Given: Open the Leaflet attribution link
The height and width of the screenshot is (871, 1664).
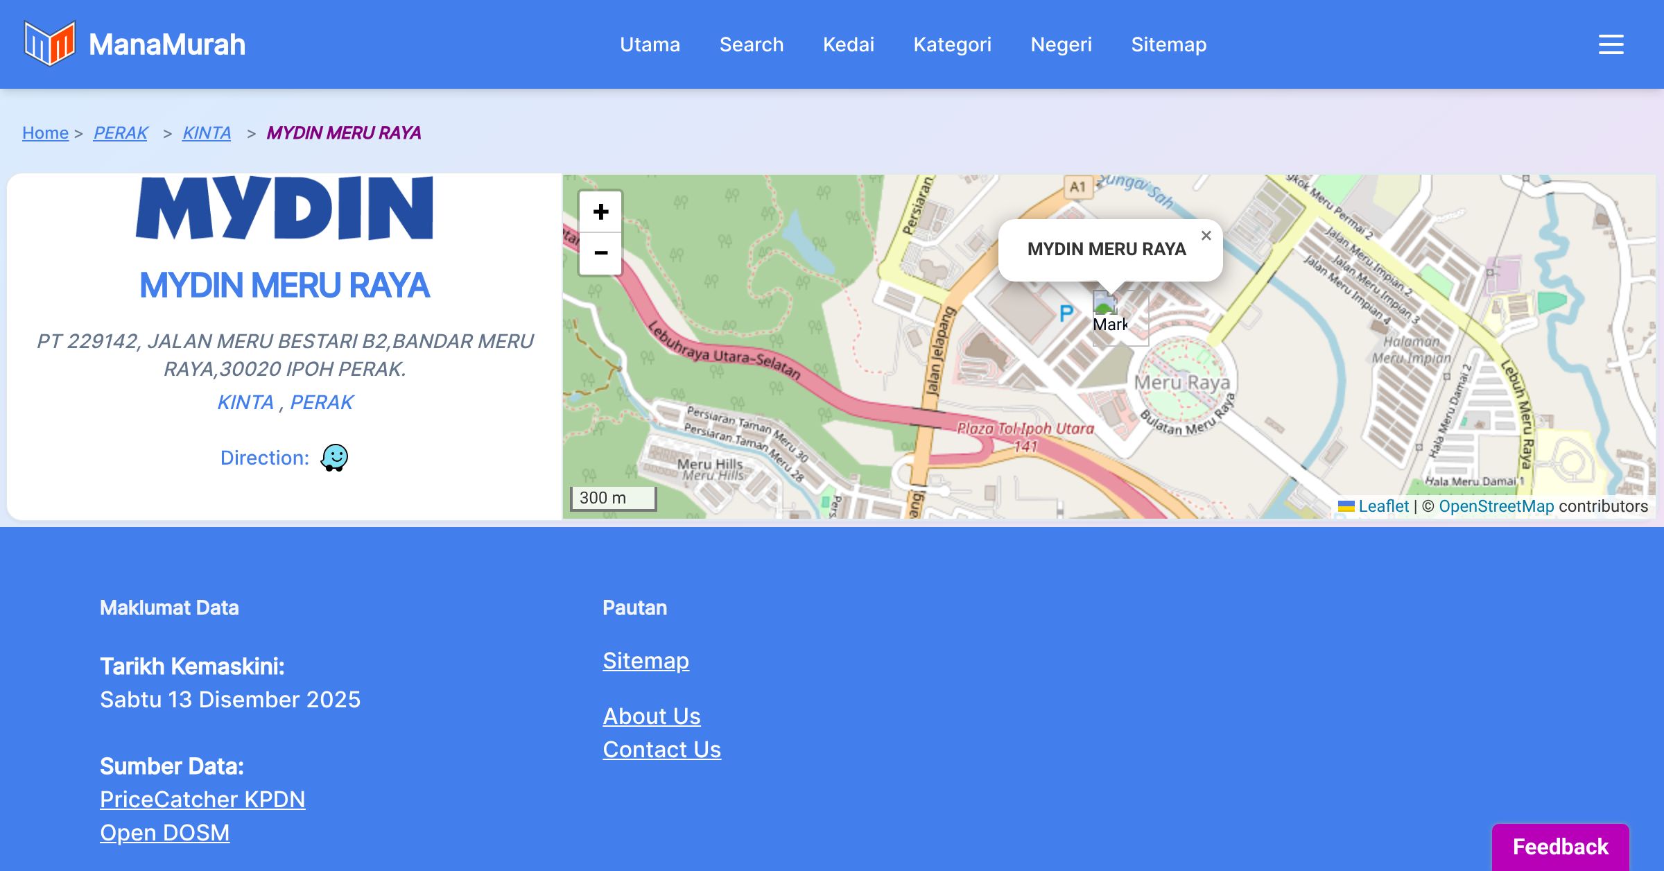Looking at the screenshot, I should click(1383, 506).
